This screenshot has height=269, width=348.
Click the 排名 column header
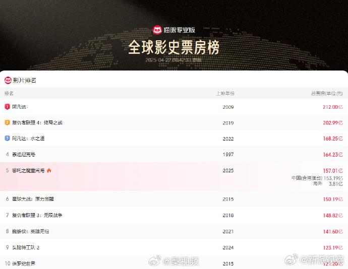[x=9, y=93]
